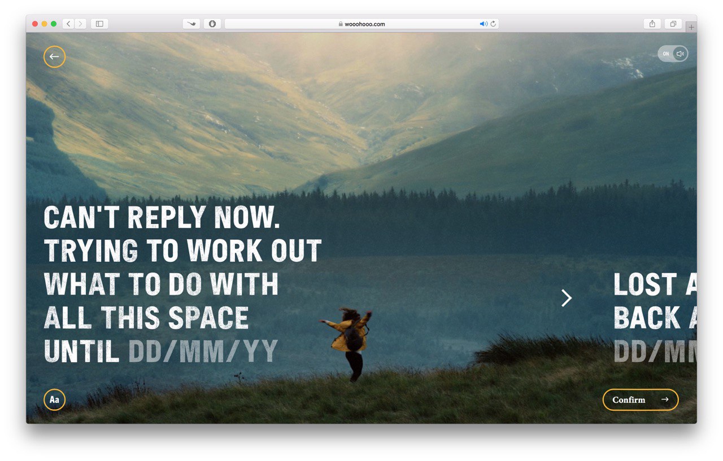Mute the tab audio in address bar
723x461 pixels.
pos(483,24)
